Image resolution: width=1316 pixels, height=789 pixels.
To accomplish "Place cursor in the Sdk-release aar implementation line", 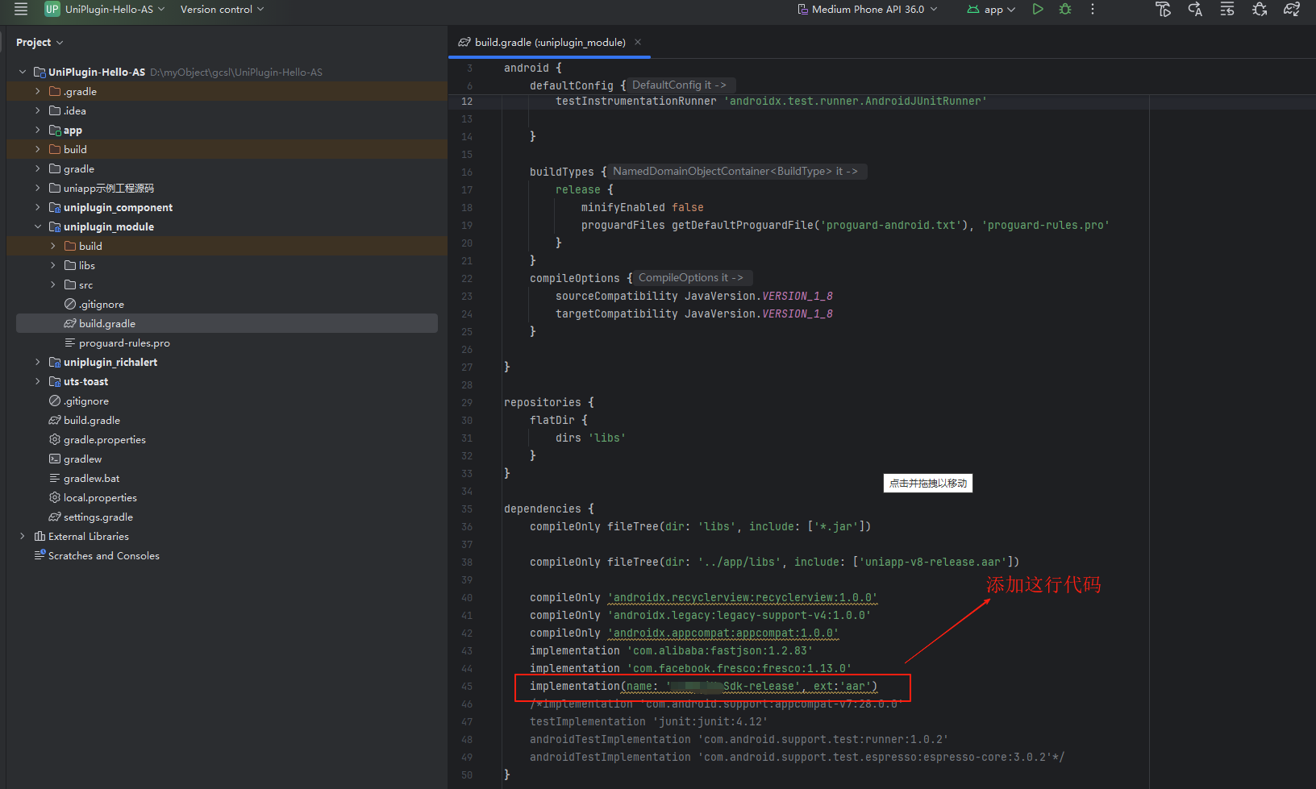I will pyautogui.click(x=703, y=687).
